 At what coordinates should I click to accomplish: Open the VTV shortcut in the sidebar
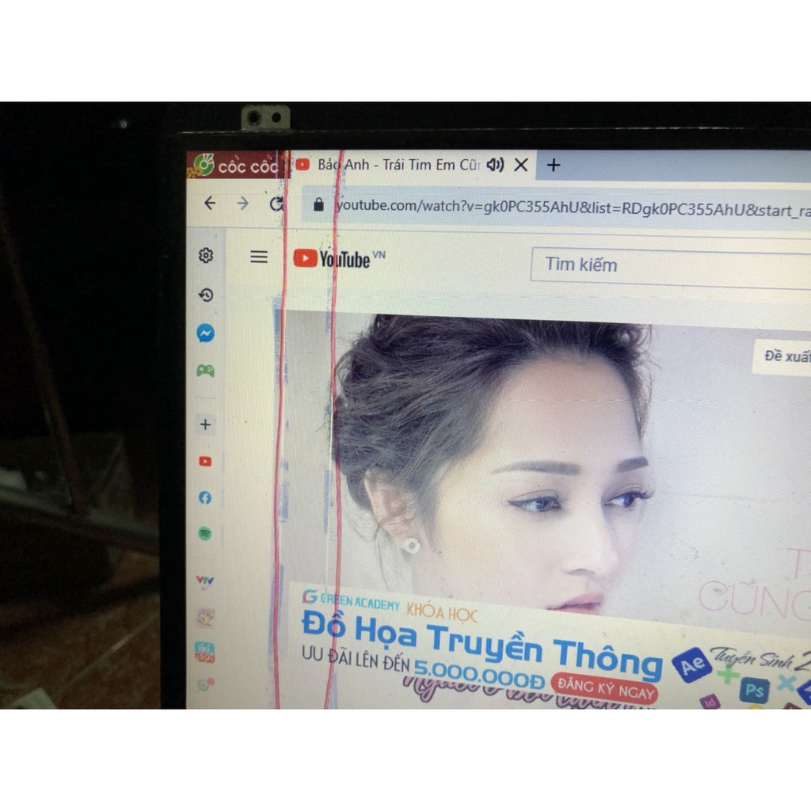[205, 581]
